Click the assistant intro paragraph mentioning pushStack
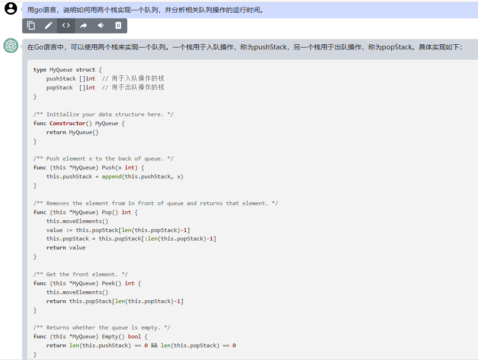The width and height of the screenshot is (478, 360). [x=245, y=47]
